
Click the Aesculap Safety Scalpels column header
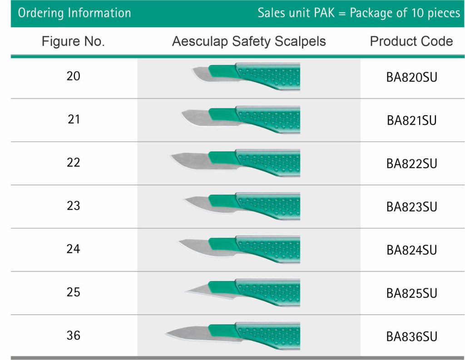[249, 42]
